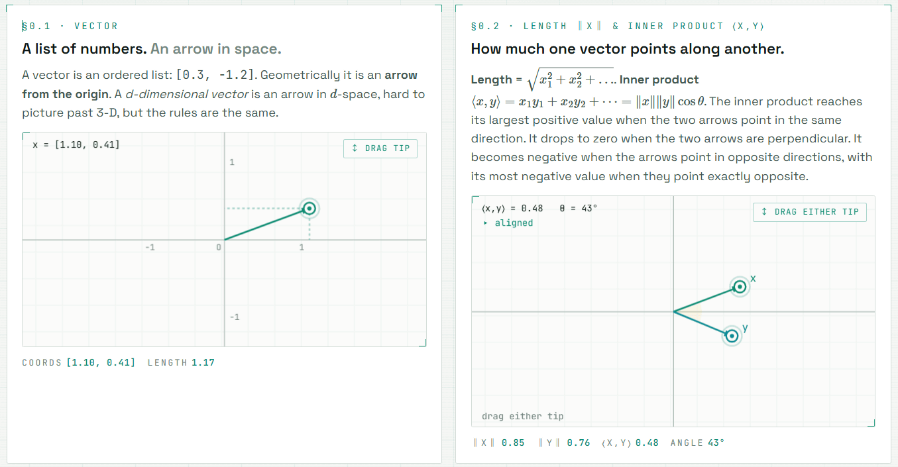The height and width of the screenshot is (467, 898).
Task: Click the §0.2 · LENGTH section label
Action: pos(617,26)
